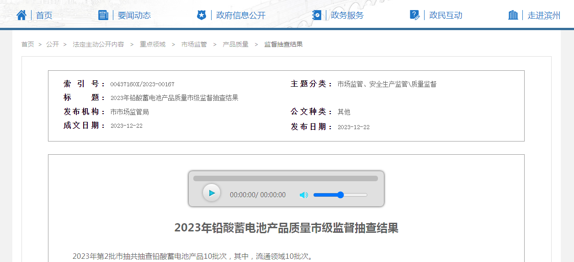Open the 要闻动态 navigation item
The height and width of the screenshot is (262, 574).
click(134, 16)
